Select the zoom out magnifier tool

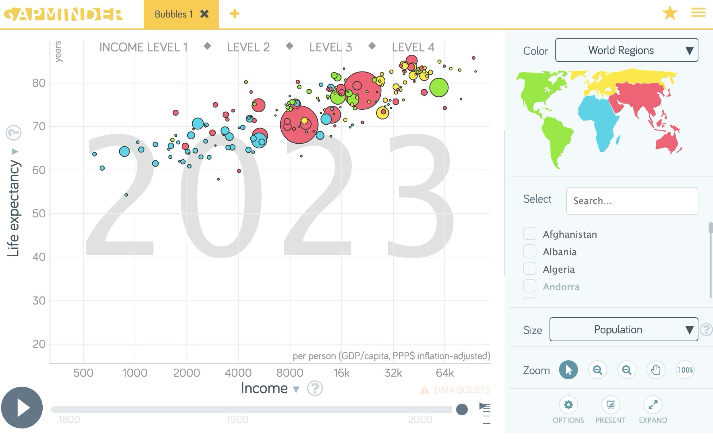point(627,370)
